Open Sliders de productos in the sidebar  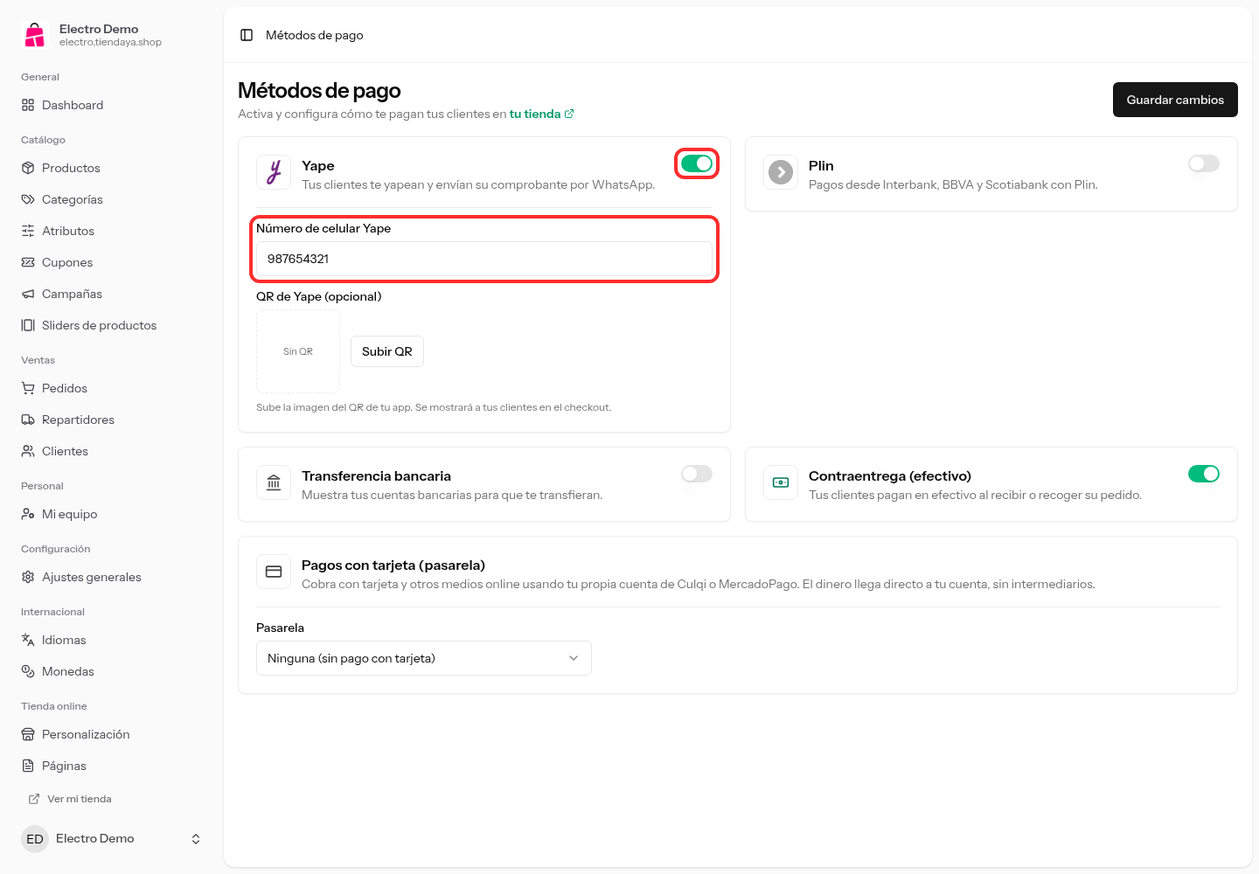[112, 325]
